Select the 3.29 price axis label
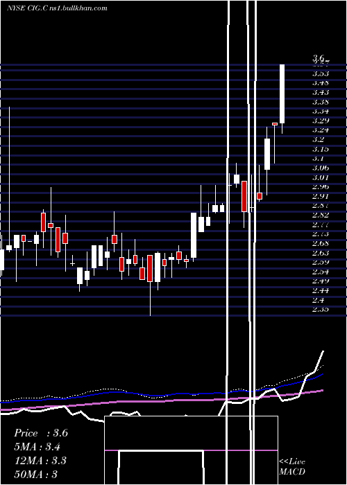347x485 pixels. pyautogui.click(x=321, y=121)
